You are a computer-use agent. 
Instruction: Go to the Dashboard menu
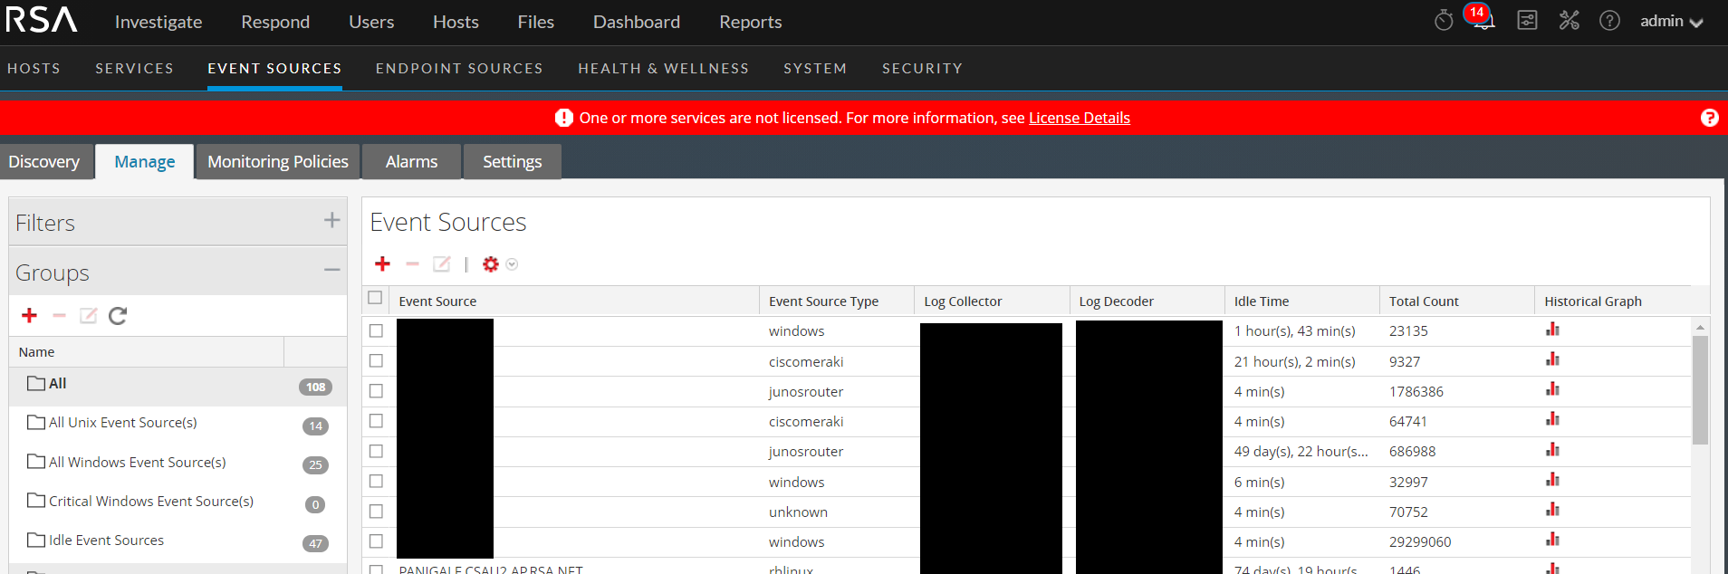pos(637,22)
